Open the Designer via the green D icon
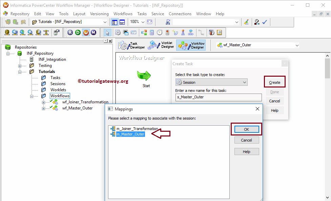This screenshot has height=201, width=331. point(78,32)
